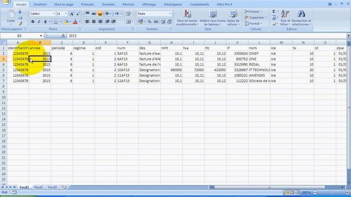The width and height of the screenshot is (351, 197).
Task: Click merge and center icon
Action: [x=128, y=21]
